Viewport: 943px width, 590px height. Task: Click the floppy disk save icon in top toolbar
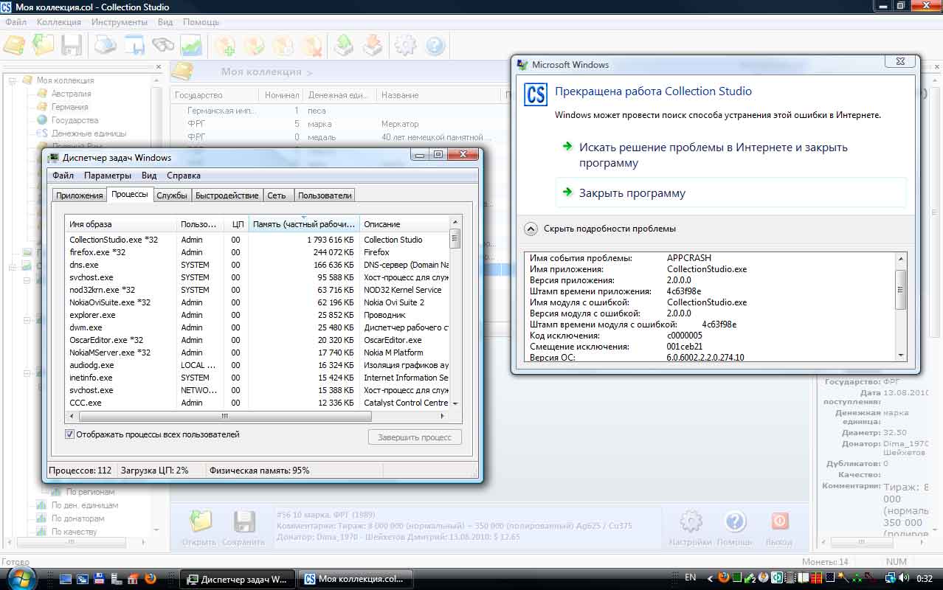click(x=72, y=45)
